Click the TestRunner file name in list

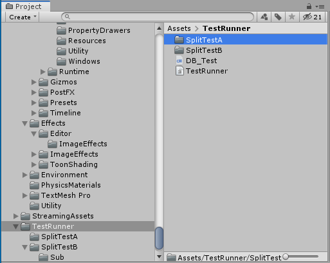206,71
